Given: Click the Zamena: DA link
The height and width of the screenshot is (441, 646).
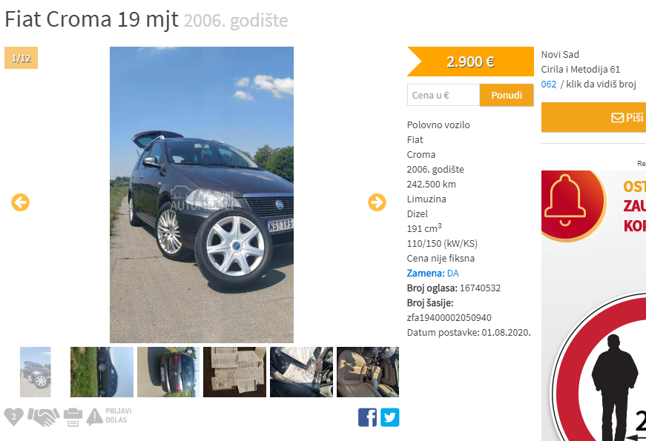Looking at the screenshot, I should (x=432, y=273).
